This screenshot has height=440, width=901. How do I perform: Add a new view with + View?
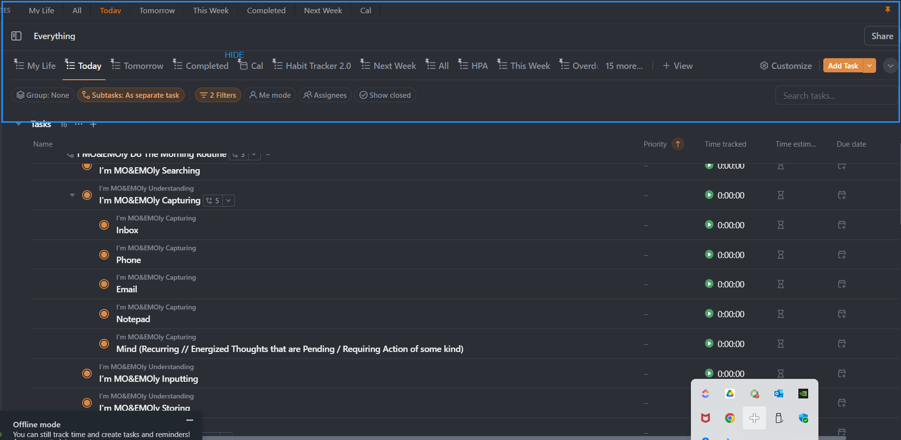click(x=678, y=66)
